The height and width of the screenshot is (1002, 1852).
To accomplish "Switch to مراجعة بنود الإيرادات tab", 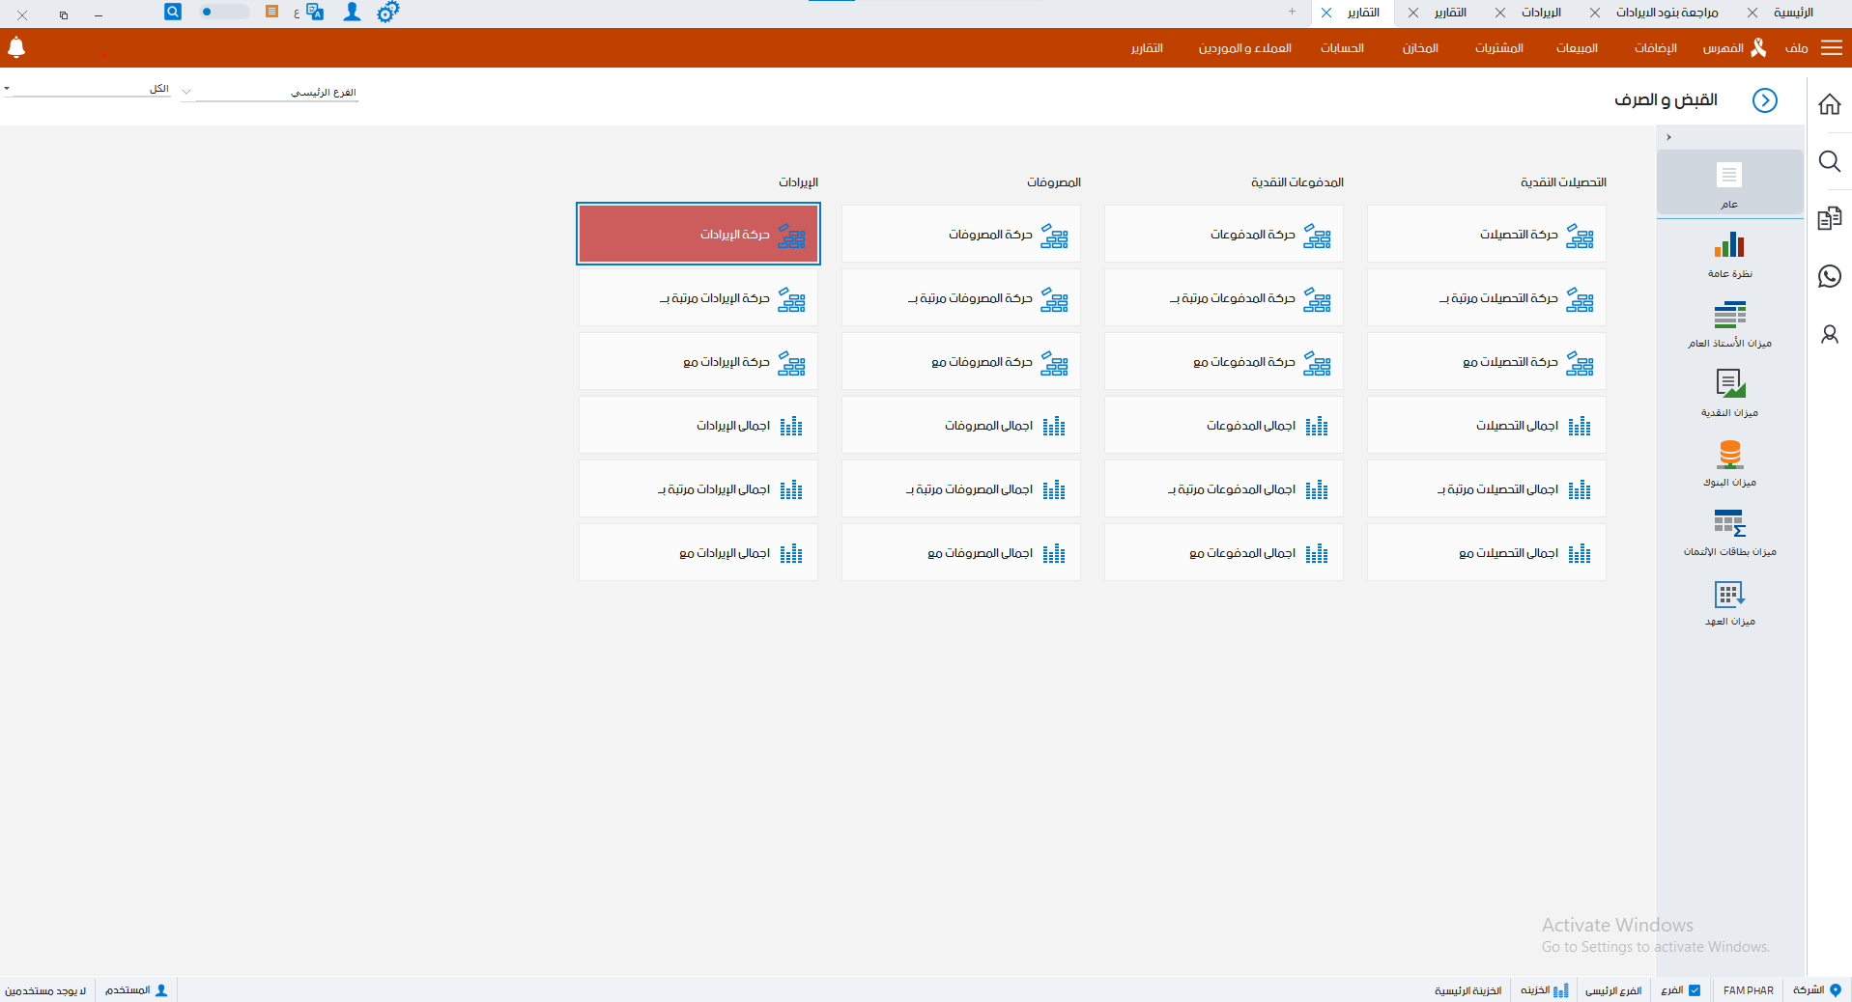I will click(x=1667, y=13).
